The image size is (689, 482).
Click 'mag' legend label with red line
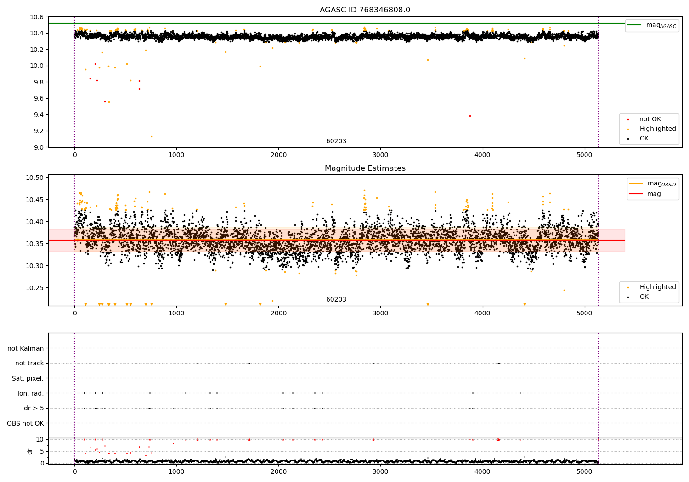coord(654,194)
